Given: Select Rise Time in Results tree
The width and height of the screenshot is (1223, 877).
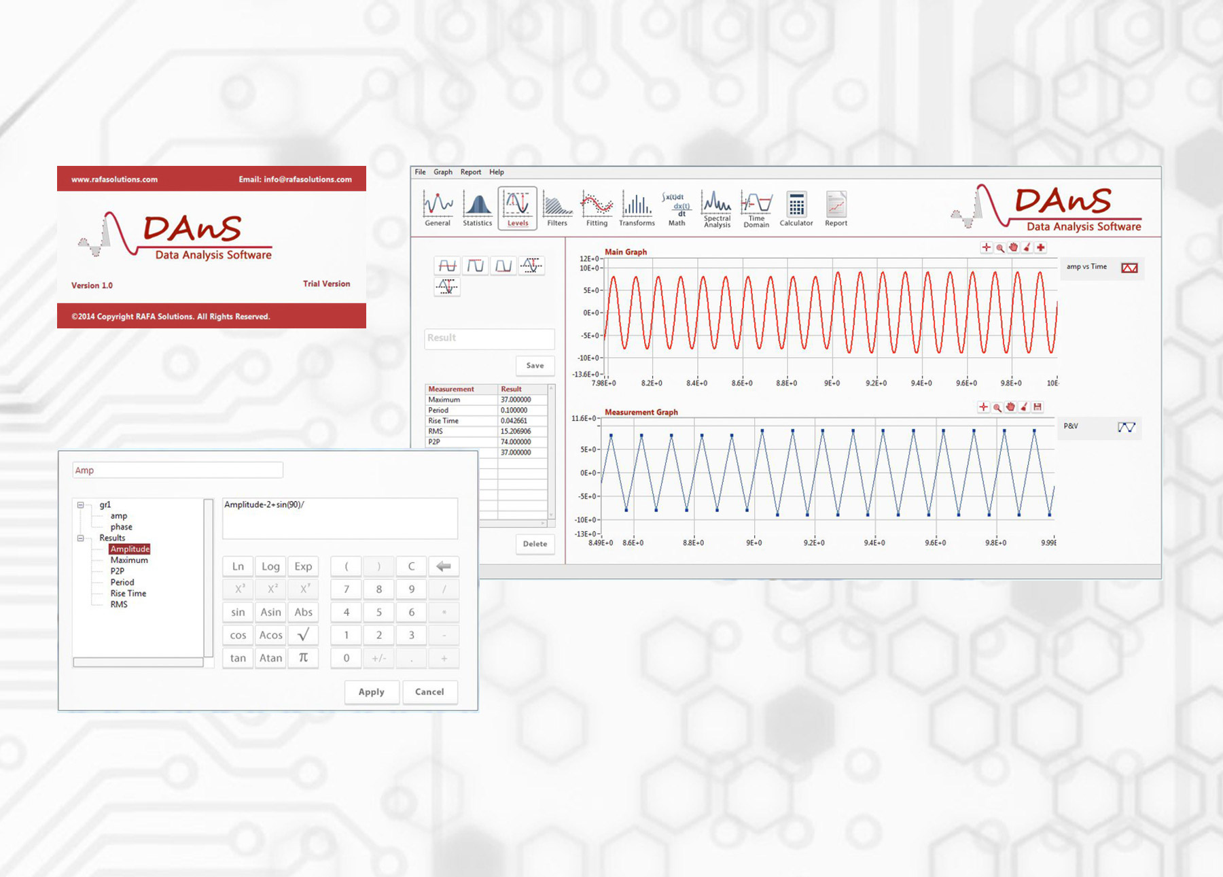Looking at the screenshot, I should [x=128, y=594].
